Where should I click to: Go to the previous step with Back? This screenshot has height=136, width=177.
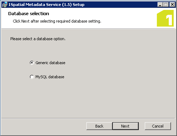click(x=99, y=126)
